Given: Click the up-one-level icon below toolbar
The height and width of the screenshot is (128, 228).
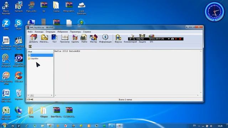Looking at the screenshot, I should 30,47.
